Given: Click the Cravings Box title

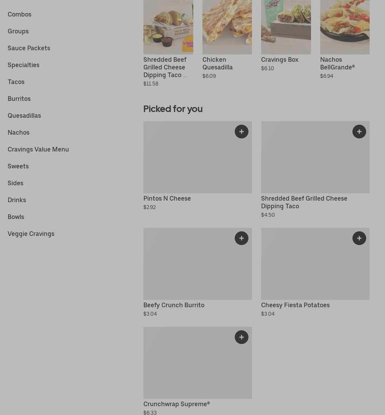Looking at the screenshot, I should coord(280,59).
